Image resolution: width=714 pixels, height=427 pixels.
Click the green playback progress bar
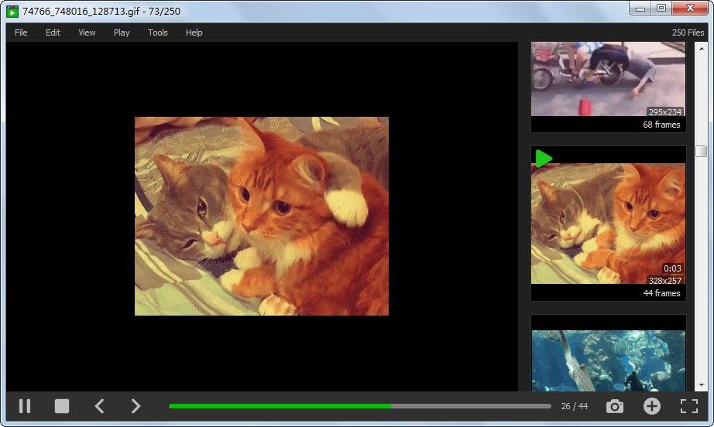point(360,406)
